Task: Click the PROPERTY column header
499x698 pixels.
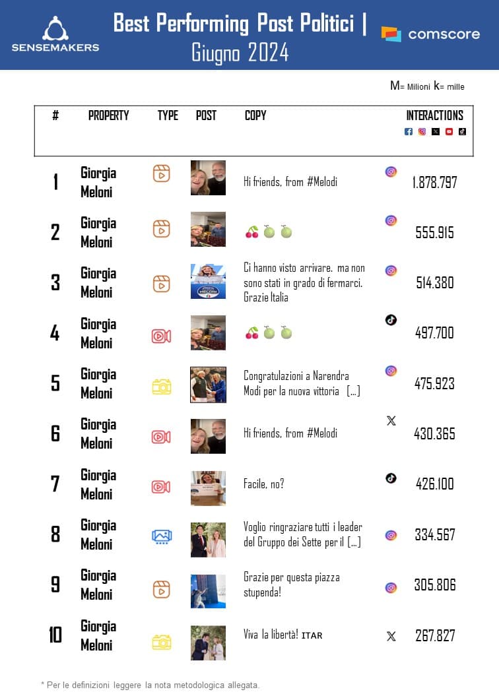Action: tap(108, 115)
